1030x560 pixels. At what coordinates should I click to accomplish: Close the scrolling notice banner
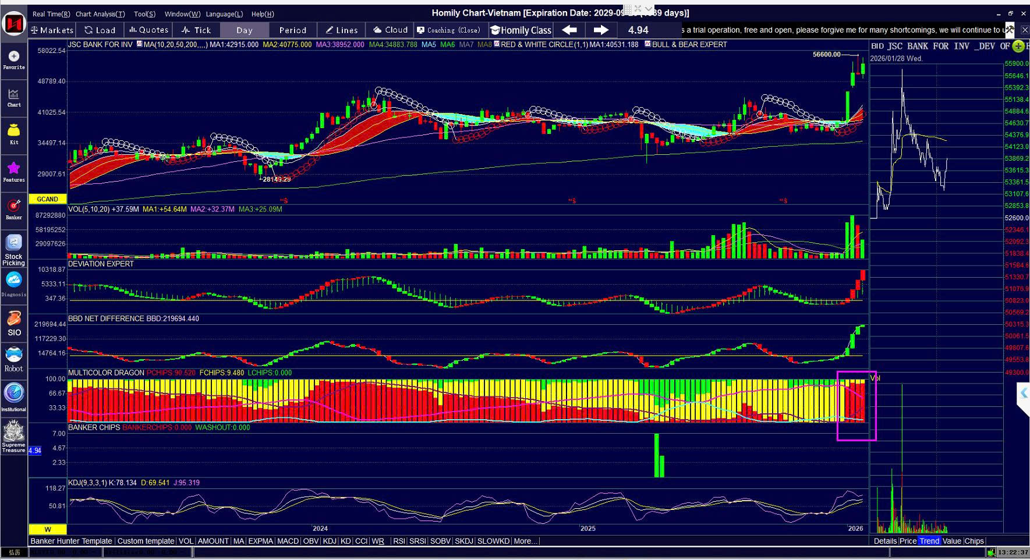tap(1024, 30)
